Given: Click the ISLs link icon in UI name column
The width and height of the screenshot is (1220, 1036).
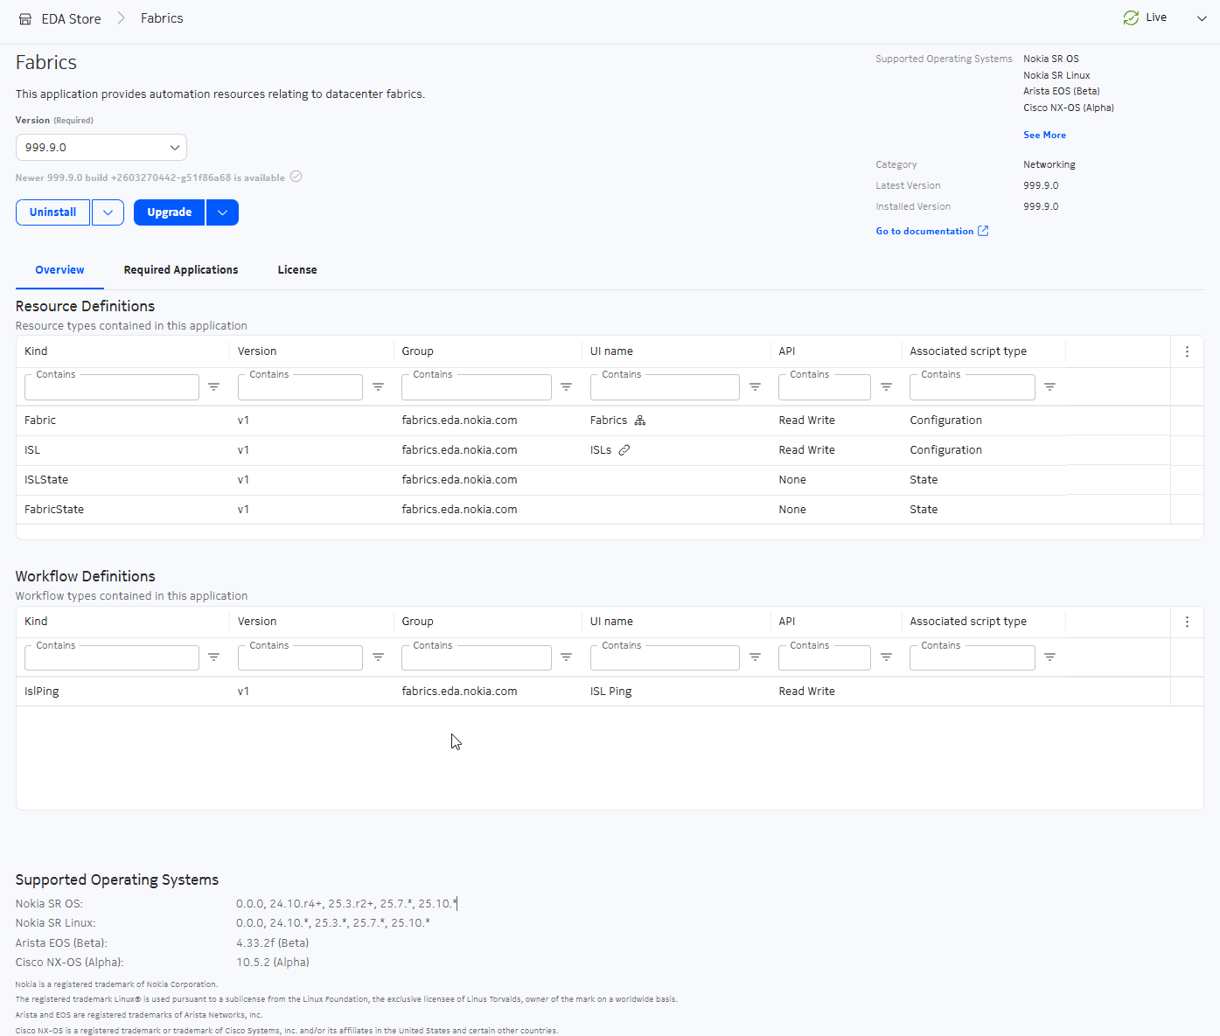Looking at the screenshot, I should pyautogui.click(x=624, y=450).
